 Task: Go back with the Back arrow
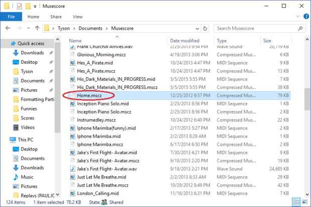[x=8, y=28]
